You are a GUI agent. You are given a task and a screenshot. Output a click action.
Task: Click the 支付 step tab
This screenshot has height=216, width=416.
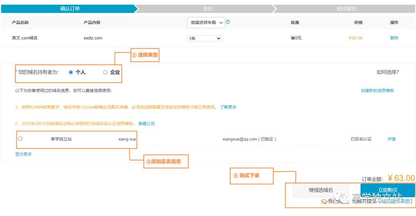coord(208,9)
